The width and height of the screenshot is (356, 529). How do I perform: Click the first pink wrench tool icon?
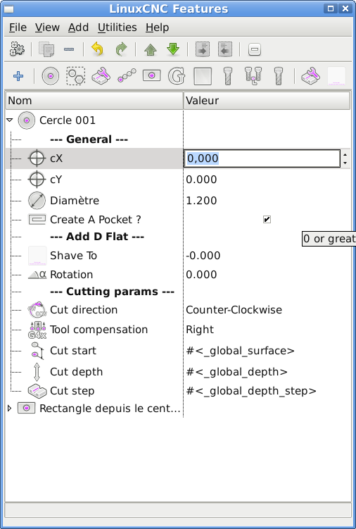point(101,76)
